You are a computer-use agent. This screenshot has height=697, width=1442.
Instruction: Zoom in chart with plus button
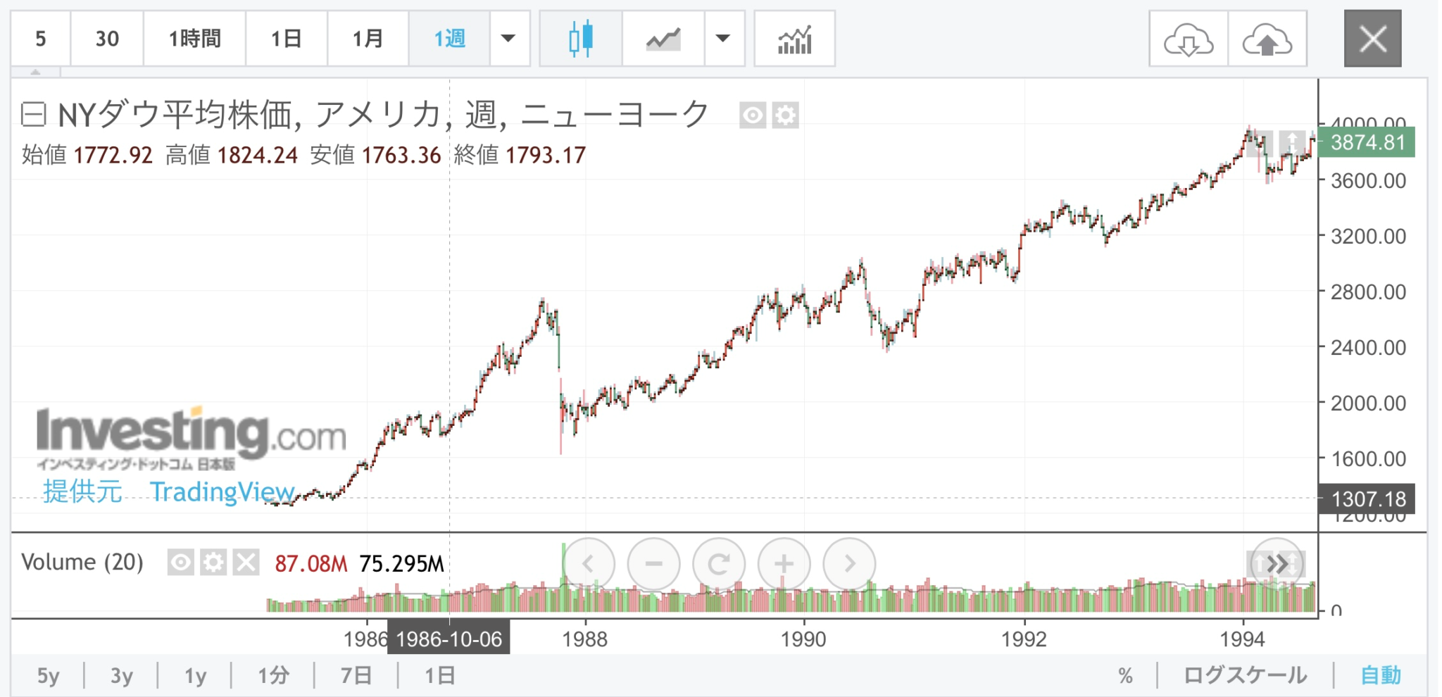[784, 564]
